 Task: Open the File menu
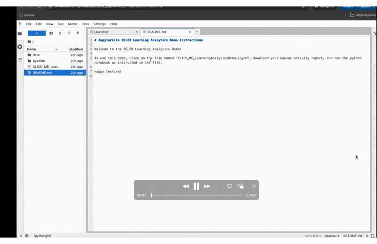point(29,24)
